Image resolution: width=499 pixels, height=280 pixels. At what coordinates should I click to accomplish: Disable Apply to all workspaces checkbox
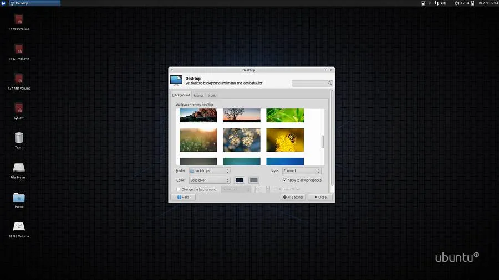point(285,180)
